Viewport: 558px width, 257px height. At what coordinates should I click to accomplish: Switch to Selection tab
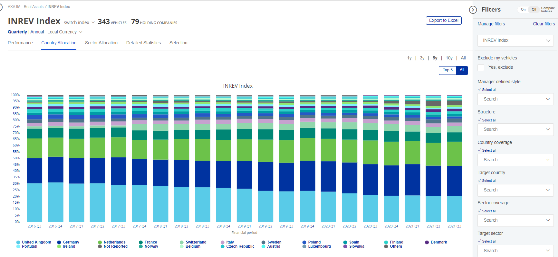178,43
